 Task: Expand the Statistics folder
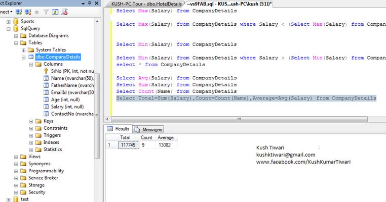tap(31, 149)
